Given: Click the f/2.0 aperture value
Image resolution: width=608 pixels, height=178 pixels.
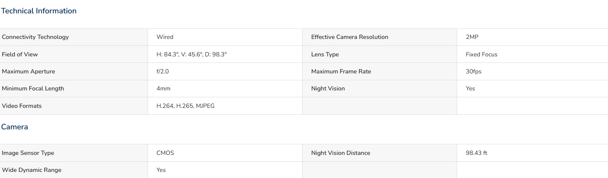Looking at the screenshot, I should point(163,71).
